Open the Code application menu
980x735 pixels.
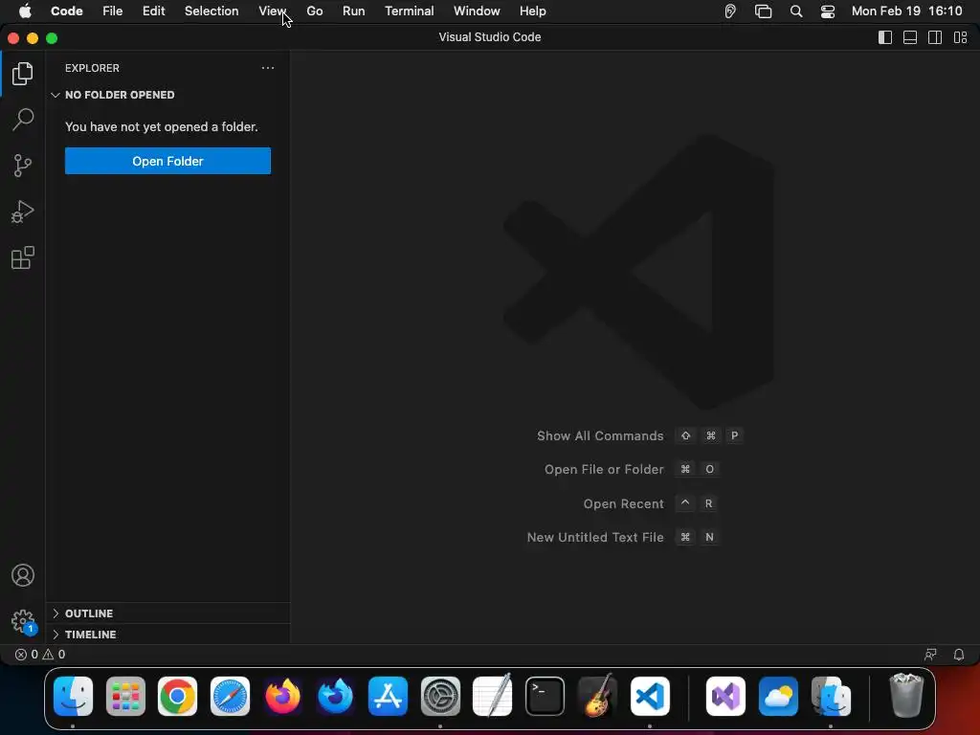click(67, 11)
